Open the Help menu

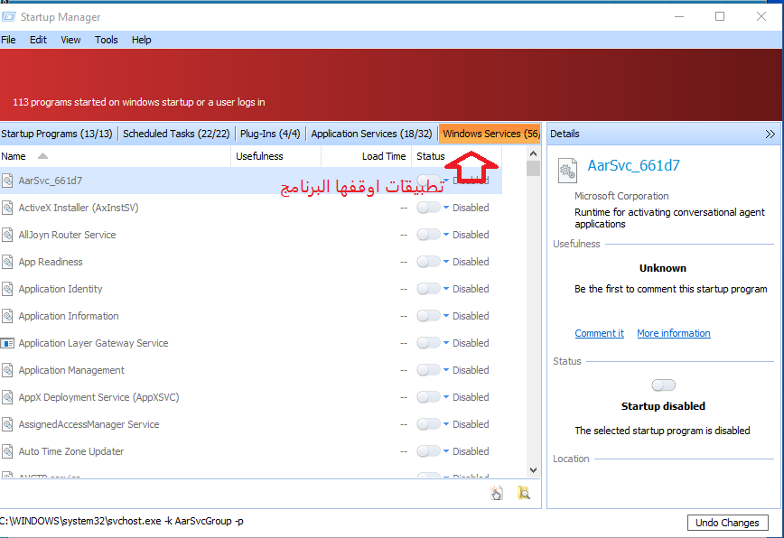pyautogui.click(x=142, y=40)
